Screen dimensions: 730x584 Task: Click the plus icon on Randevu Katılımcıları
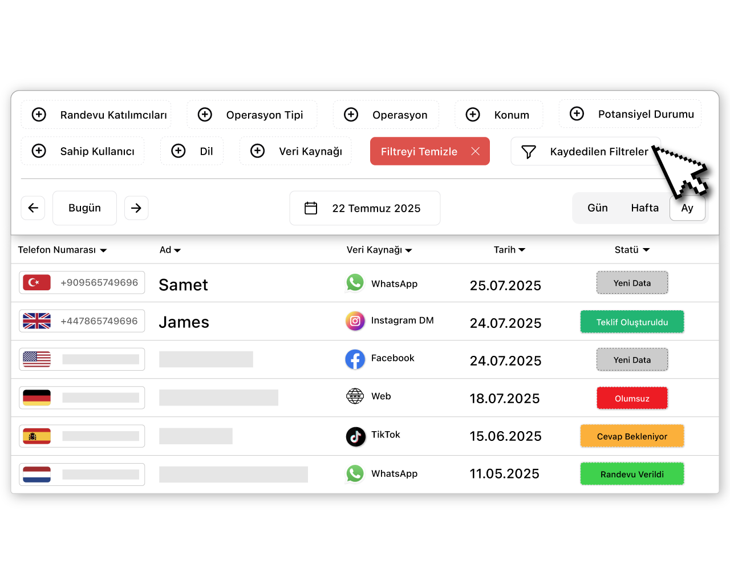(39, 115)
